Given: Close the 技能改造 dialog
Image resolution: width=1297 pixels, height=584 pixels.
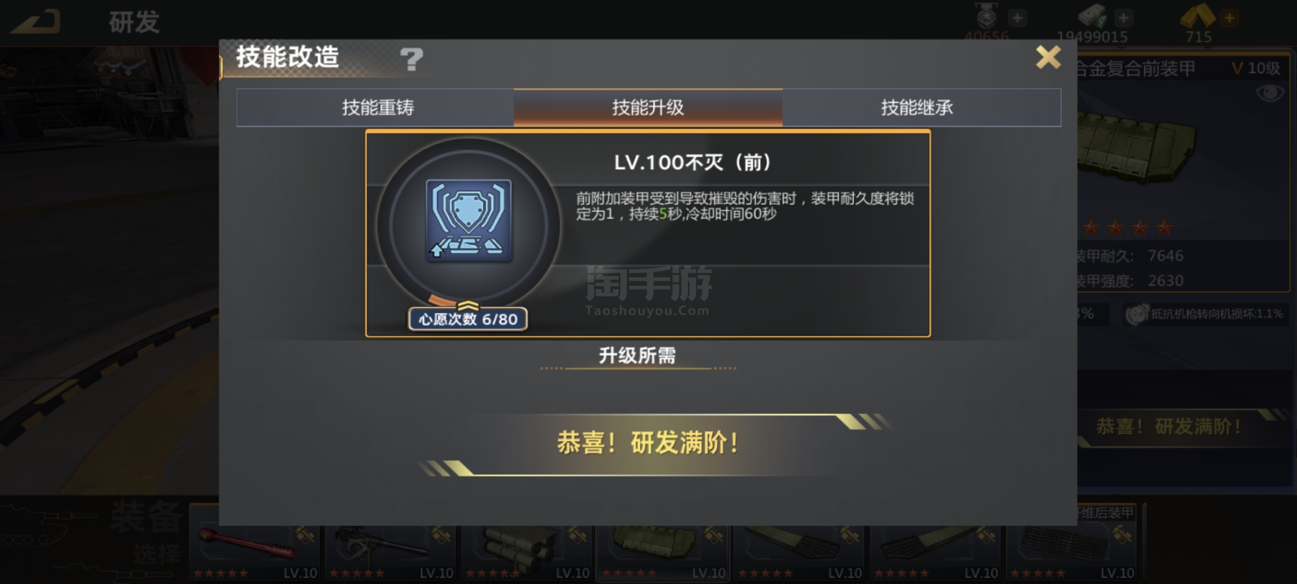Looking at the screenshot, I should point(1048,57).
